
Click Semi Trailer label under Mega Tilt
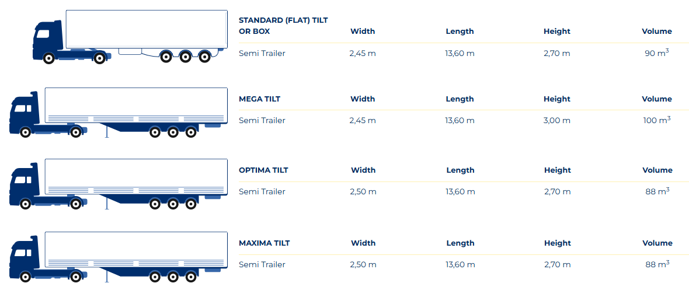(x=262, y=120)
